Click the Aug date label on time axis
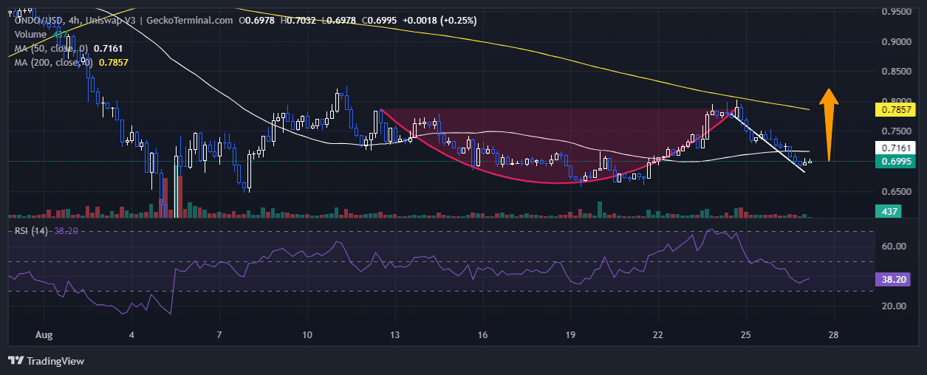Viewport: 927px width, 375px height. [44, 334]
